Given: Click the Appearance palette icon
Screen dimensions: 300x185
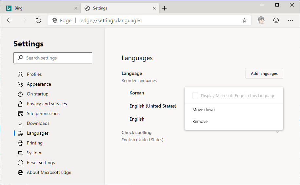Looking at the screenshot, I should (x=20, y=84).
